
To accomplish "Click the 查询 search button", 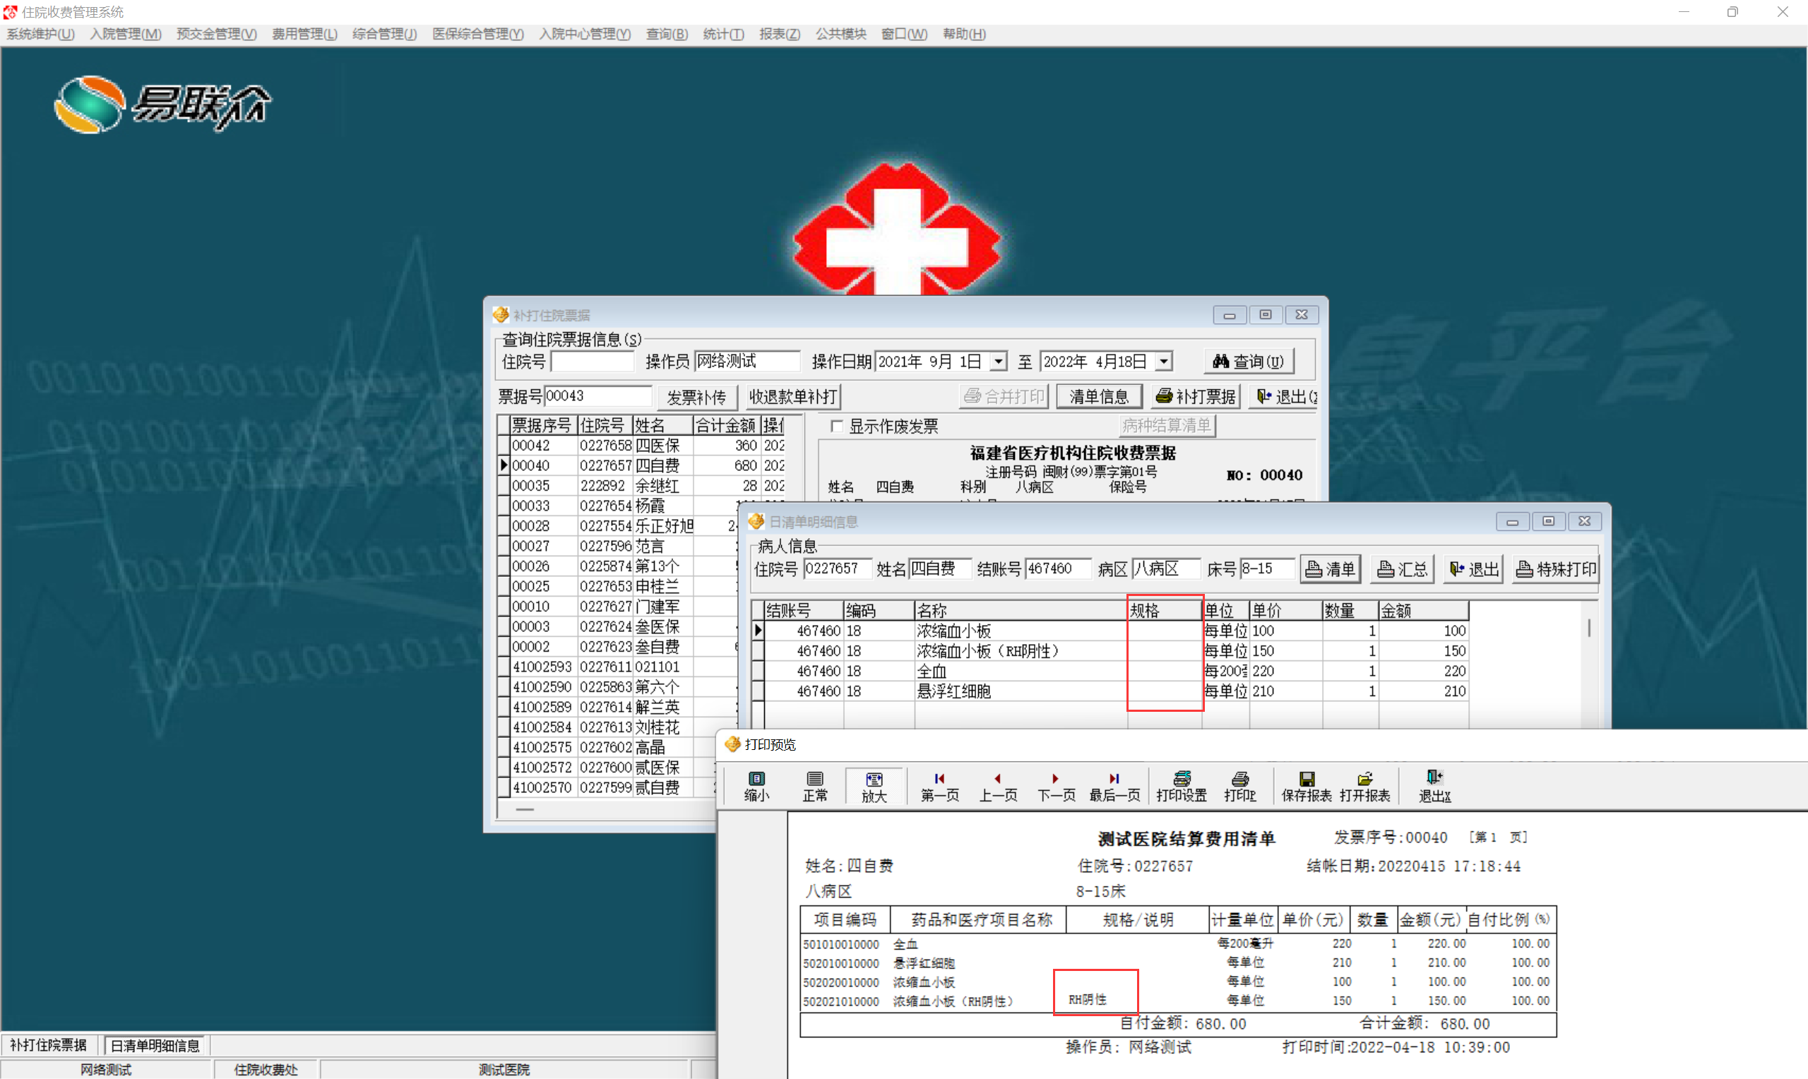I will [1248, 362].
